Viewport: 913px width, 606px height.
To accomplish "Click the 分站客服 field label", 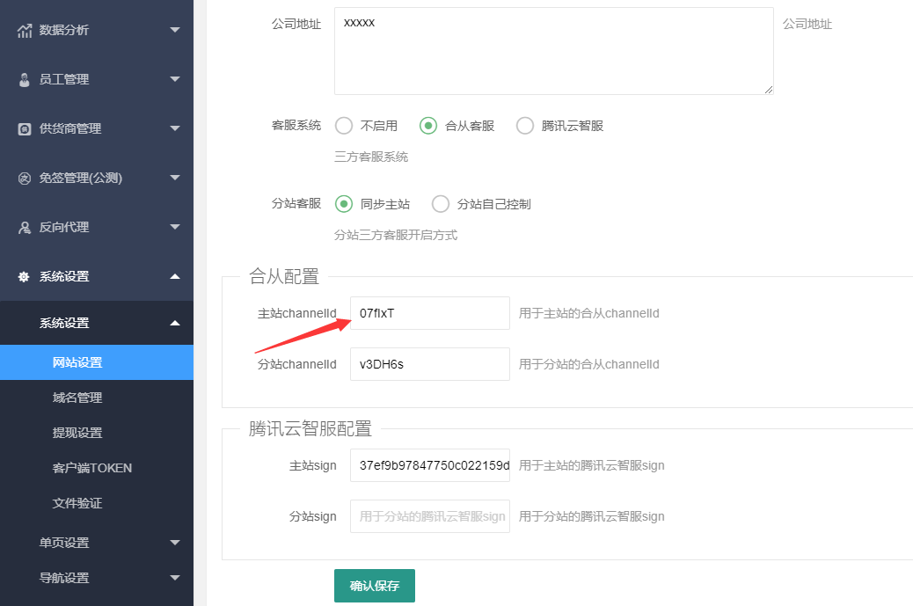I will click(296, 203).
